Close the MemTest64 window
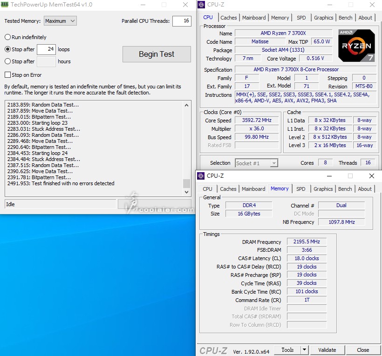 (185, 5)
